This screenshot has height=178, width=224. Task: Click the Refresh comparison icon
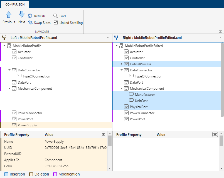pyautogui.click(x=30, y=16)
